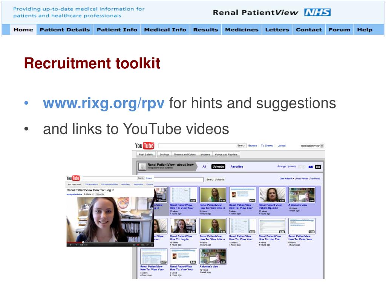Click the Subscribe button under the video title
386x290 pixels.
click(100, 194)
